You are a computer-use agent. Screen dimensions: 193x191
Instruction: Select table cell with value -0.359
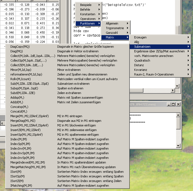click(x=23, y=42)
